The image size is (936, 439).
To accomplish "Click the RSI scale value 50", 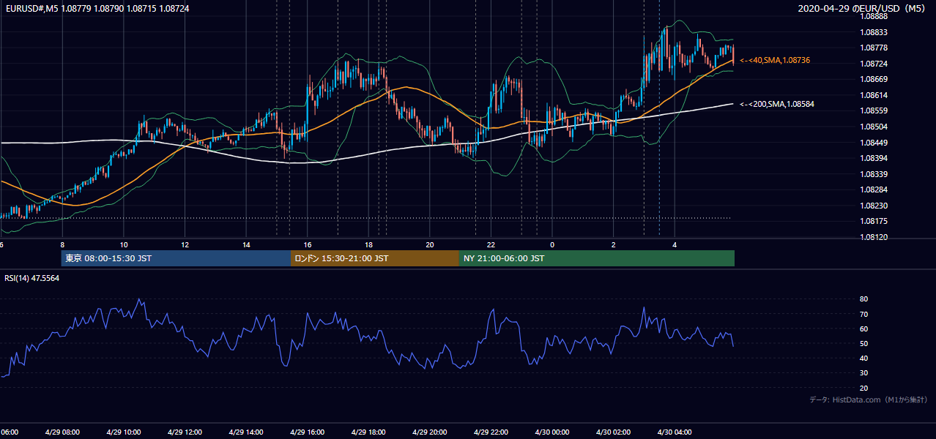I will [863, 343].
